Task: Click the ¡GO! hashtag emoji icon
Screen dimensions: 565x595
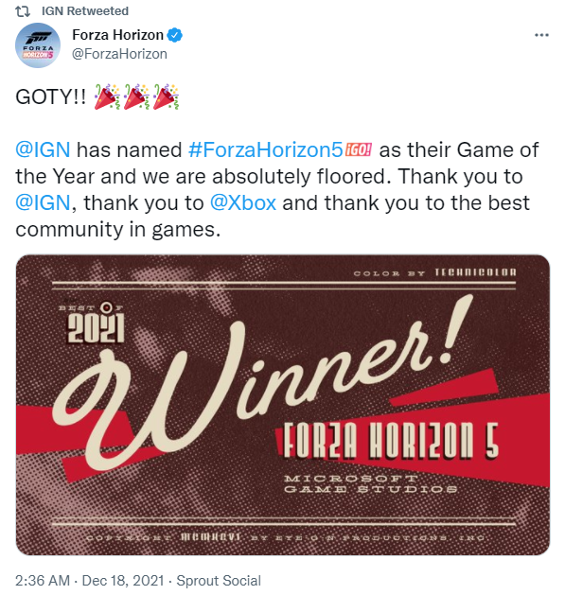Action: (x=359, y=149)
